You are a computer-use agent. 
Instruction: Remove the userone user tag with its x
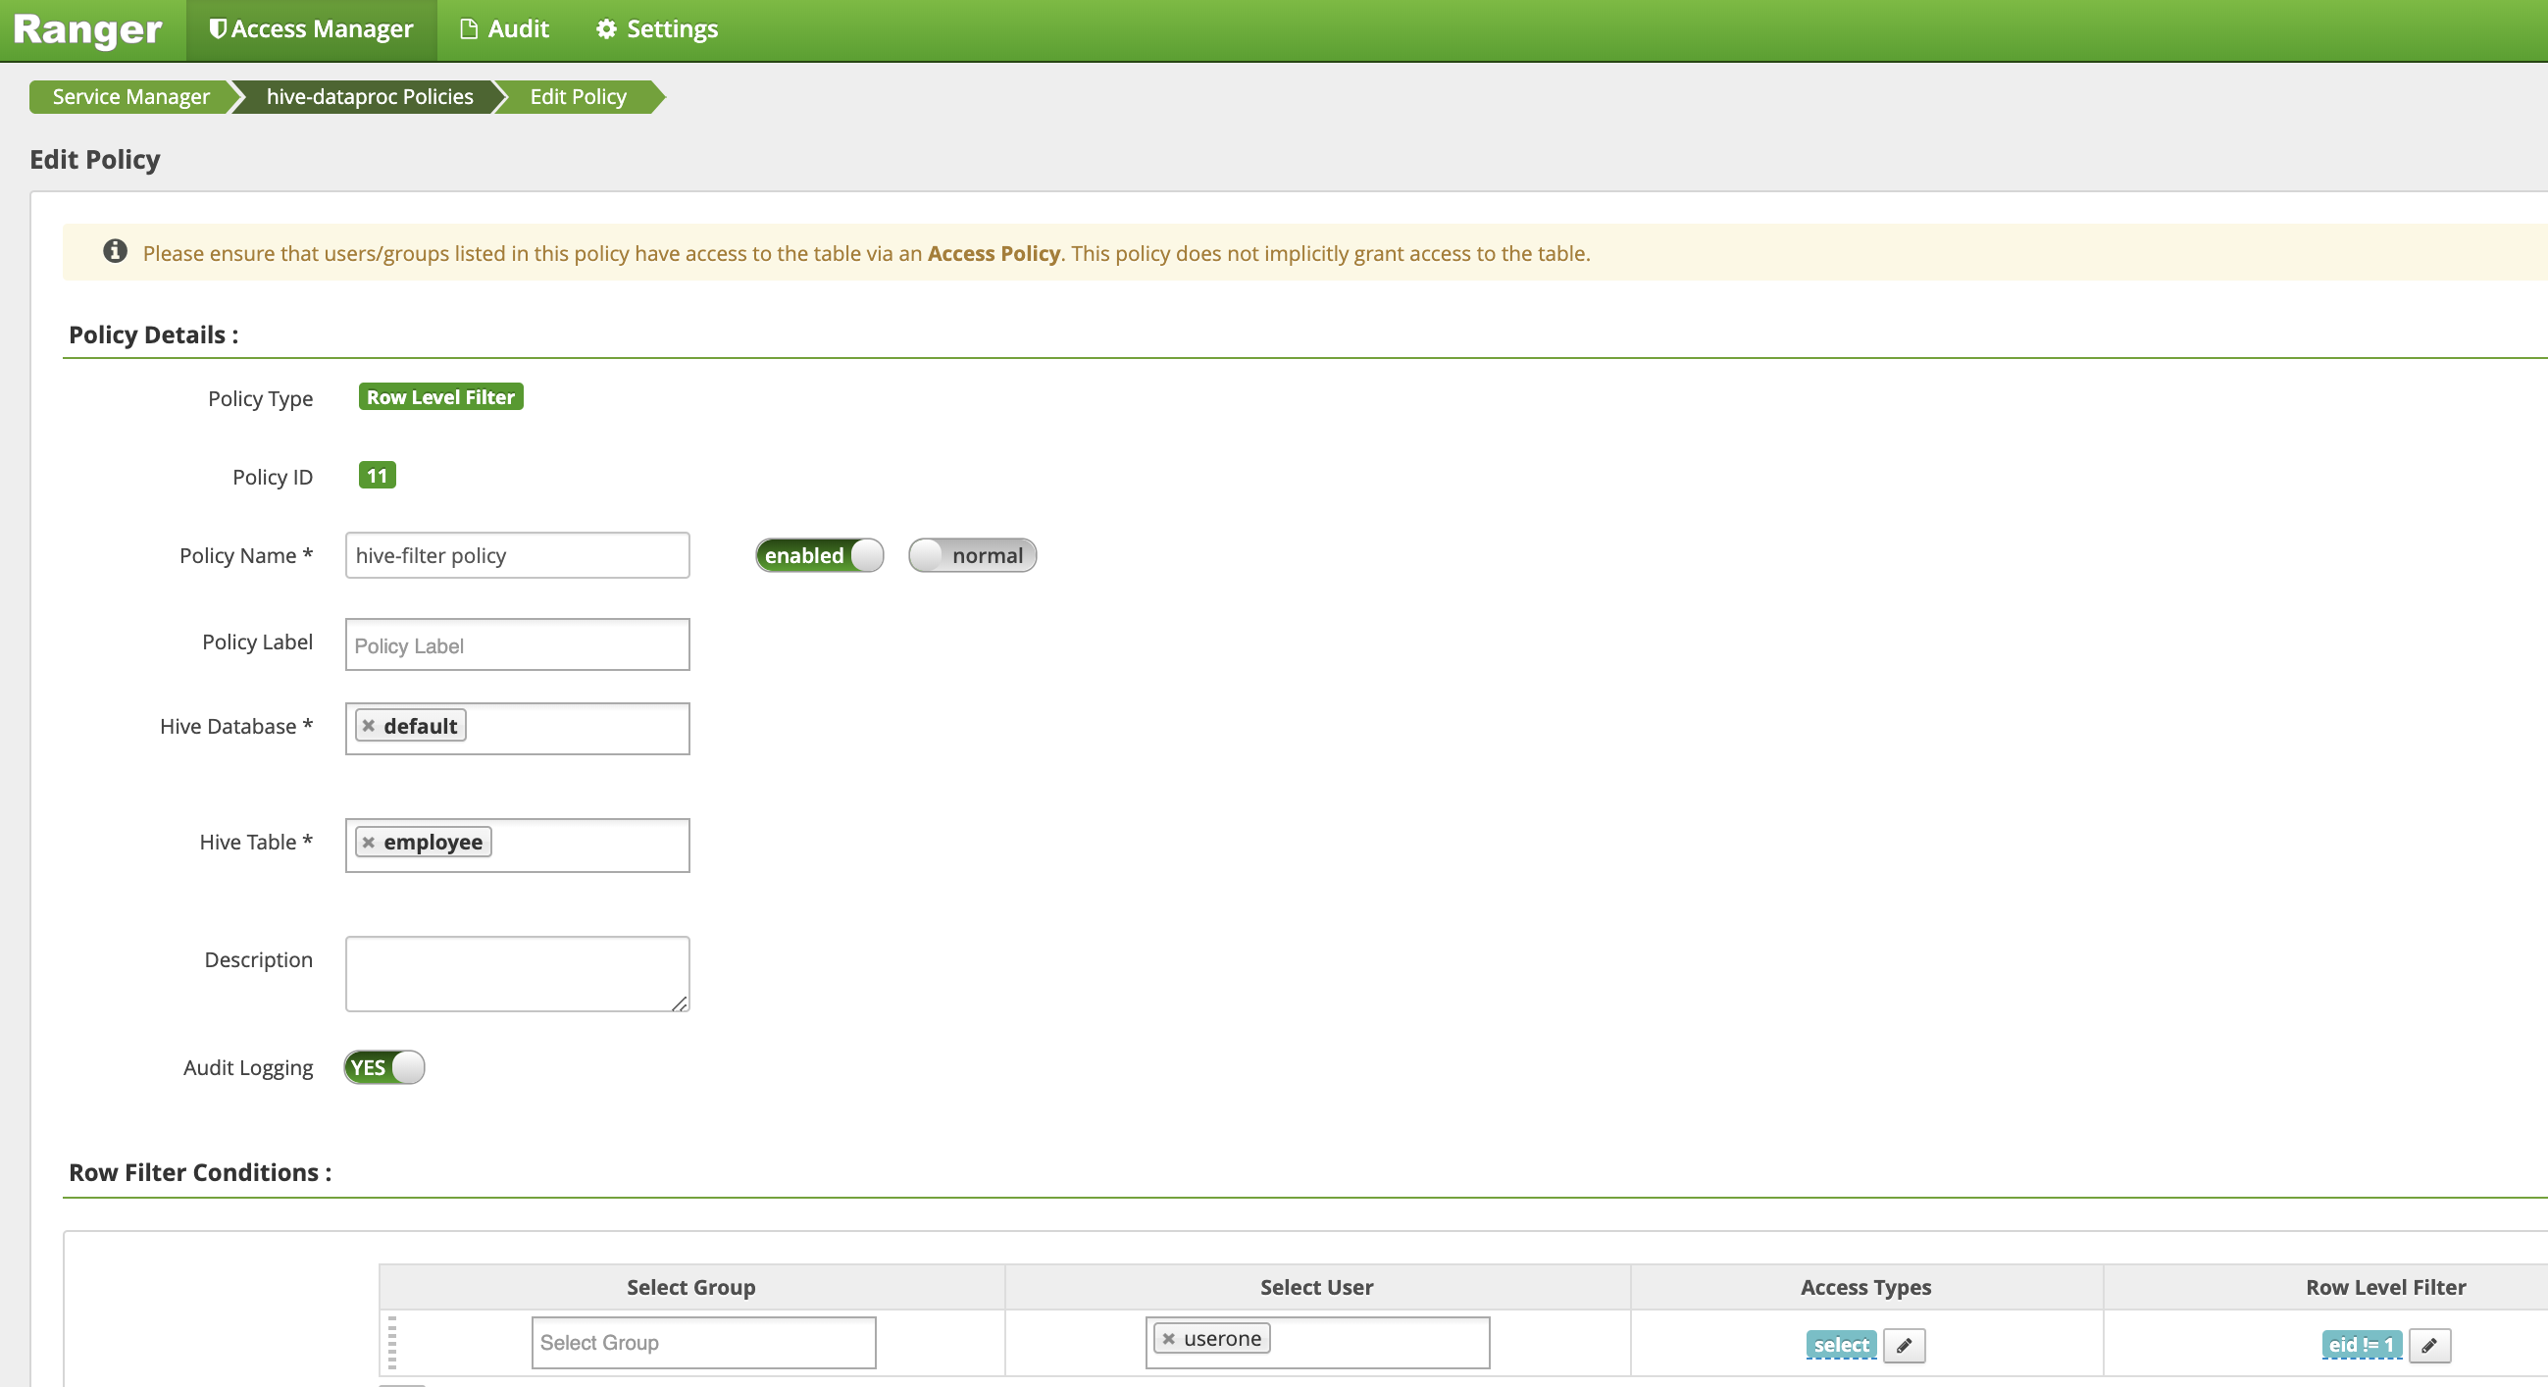tap(1168, 1339)
